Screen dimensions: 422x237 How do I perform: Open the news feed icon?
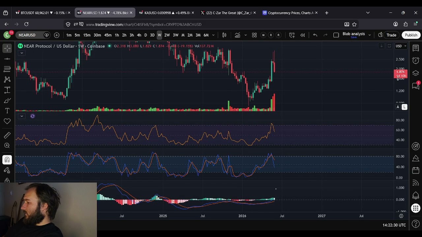click(x=416, y=183)
